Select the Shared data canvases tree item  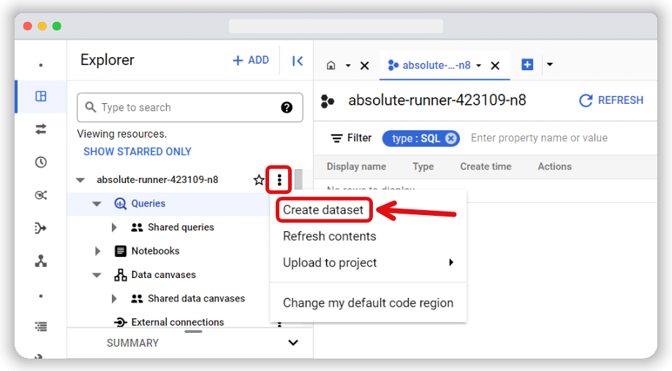pos(196,299)
